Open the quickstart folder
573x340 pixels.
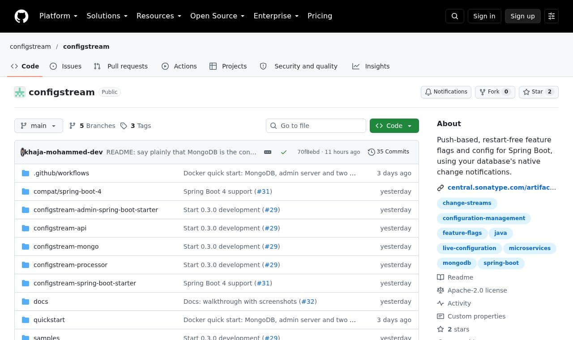coord(49,320)
